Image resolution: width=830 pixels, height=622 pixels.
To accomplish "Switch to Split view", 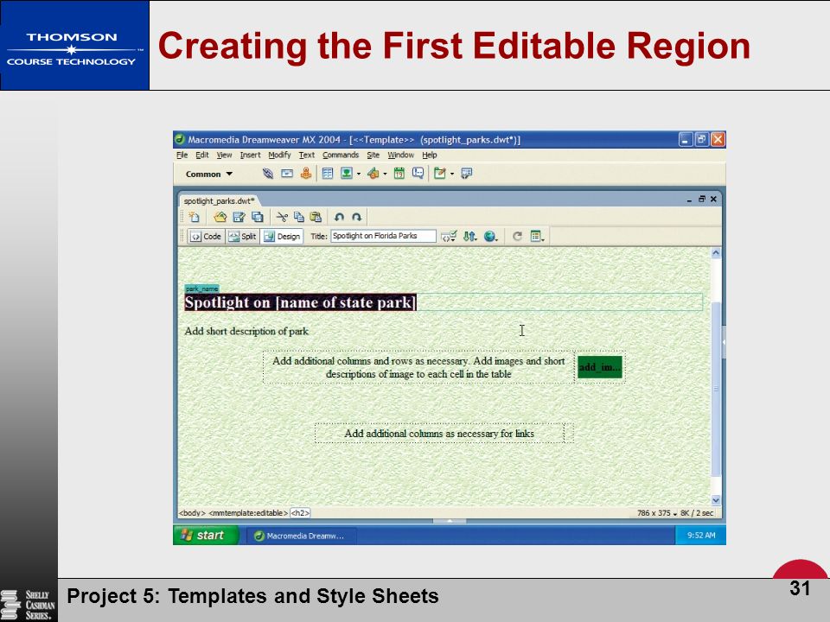I will [x=242, y=237].
